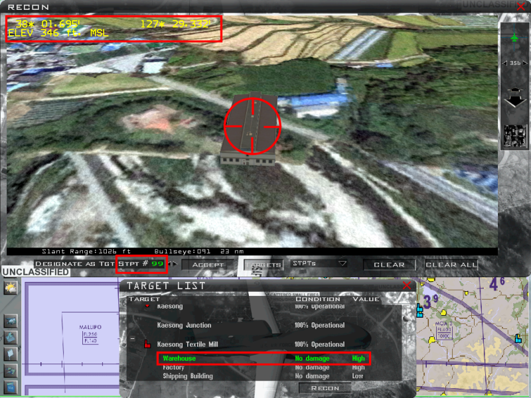
Task: Click the small zoom-out up arrow
Action: (515, 89)
